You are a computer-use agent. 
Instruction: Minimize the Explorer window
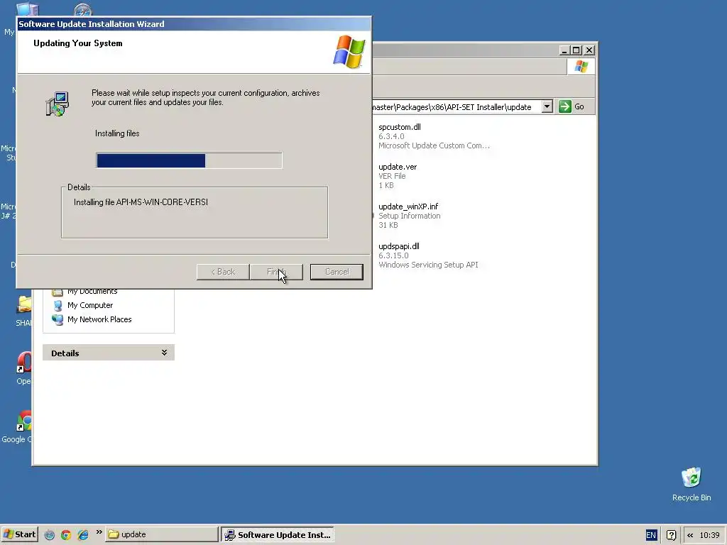pos(564,50)
